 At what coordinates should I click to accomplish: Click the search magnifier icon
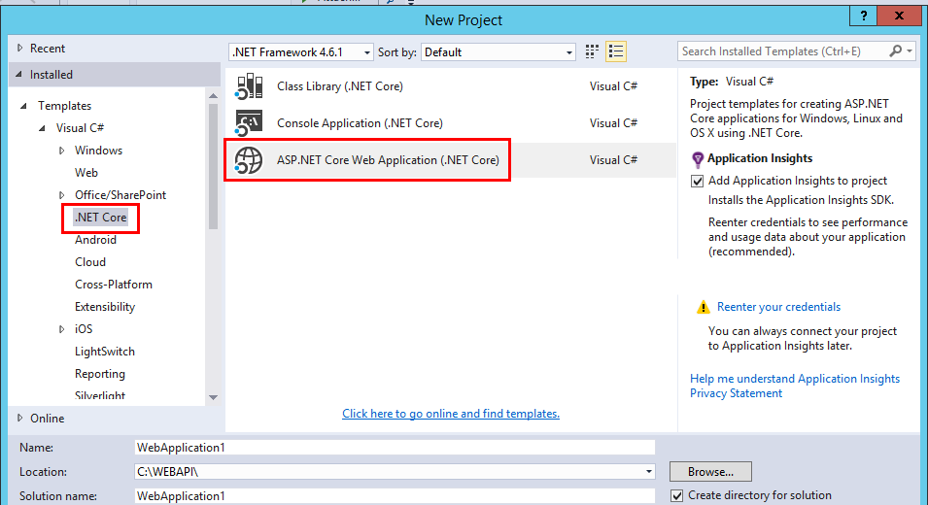pyautogui.click(x=896, y=51)
